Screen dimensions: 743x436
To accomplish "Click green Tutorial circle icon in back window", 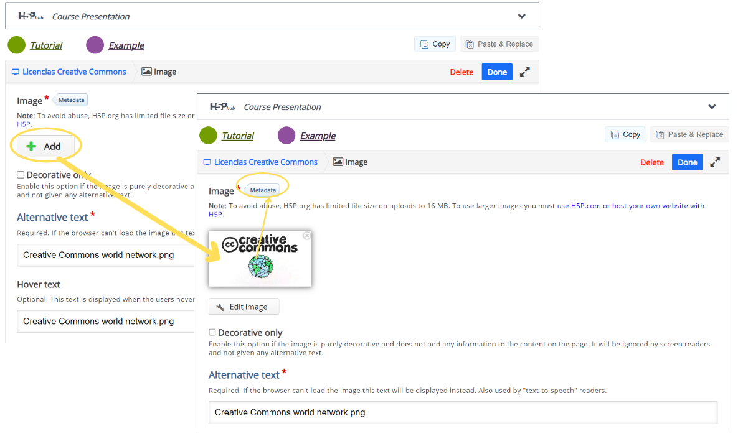I will coord(17,45).
